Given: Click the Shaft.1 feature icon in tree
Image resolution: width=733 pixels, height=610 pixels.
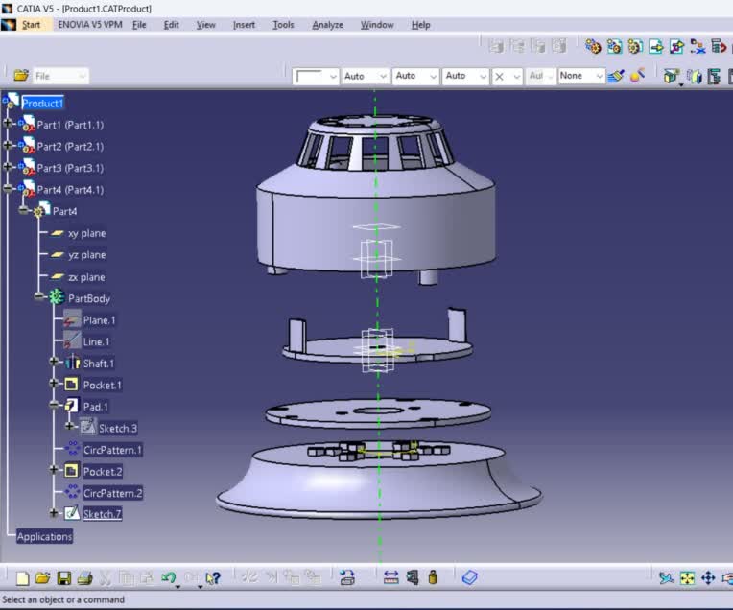Looking at the screenshot, I should (x=73, y=363).
